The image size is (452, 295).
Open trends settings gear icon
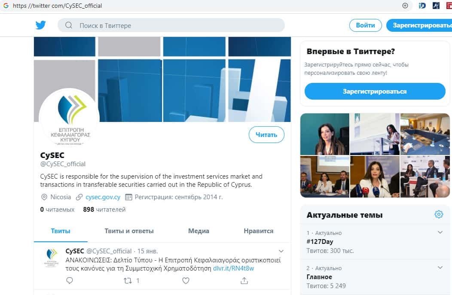439,214
